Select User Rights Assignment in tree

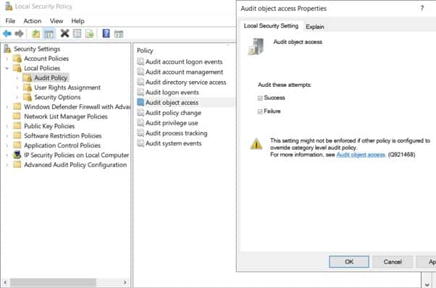pos(67,88)
